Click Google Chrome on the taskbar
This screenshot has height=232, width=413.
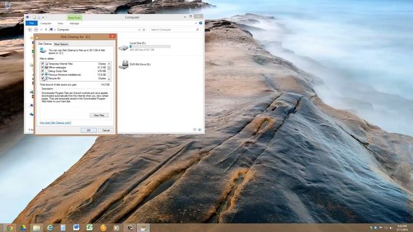[x=10, y=227]
